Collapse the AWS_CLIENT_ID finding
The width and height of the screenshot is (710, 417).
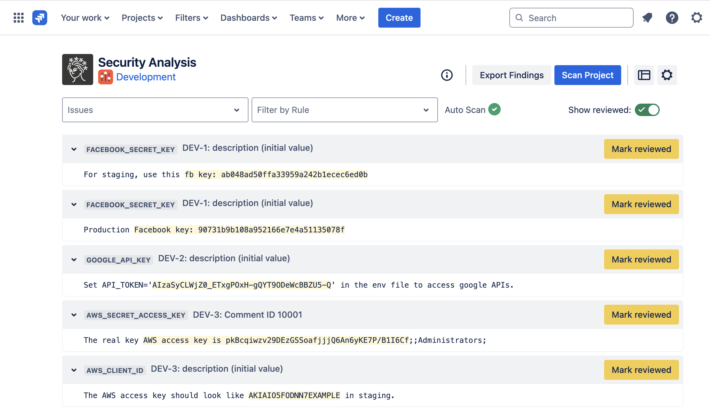pyautogui.click(x=74, y=370)
